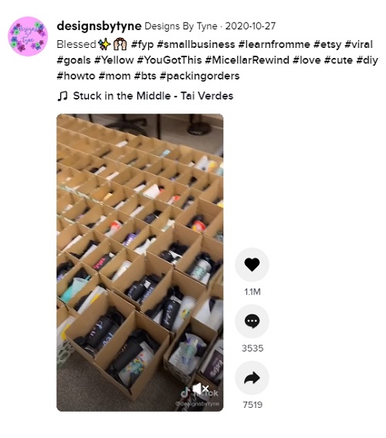Open the #packingorders hashtag
Viewport: 386px width, 438px height.
(x=199, y=76)
